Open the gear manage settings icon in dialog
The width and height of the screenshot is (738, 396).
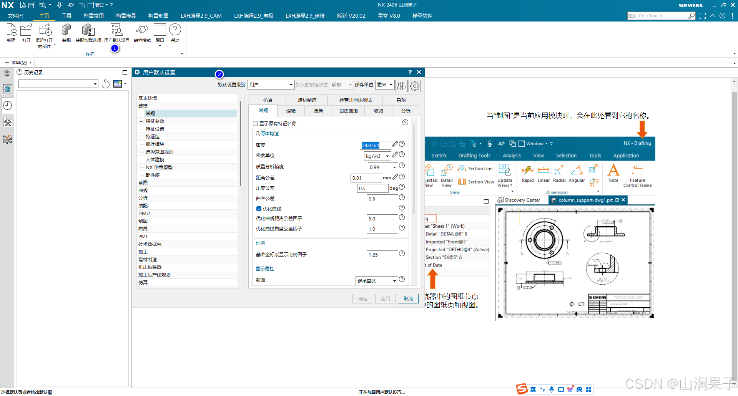415,86
